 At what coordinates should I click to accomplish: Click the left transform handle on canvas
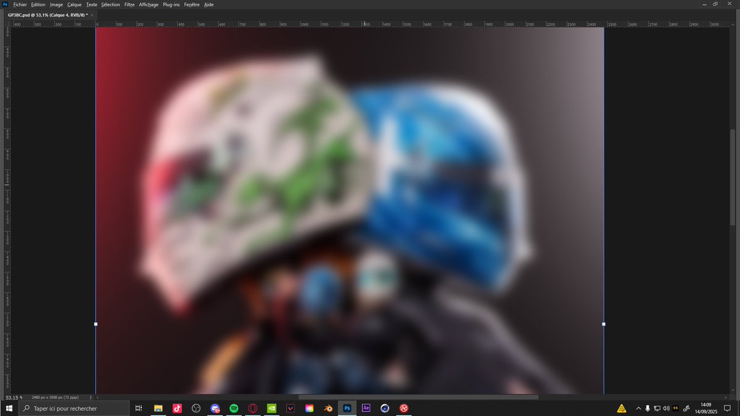click(x=96, y=324)
